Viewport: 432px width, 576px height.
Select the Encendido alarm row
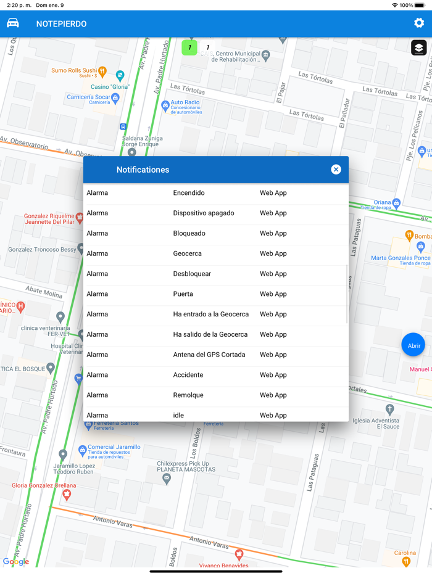[216, 193]
